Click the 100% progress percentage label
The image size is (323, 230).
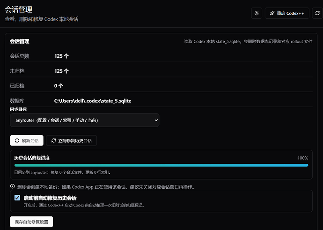302,158
